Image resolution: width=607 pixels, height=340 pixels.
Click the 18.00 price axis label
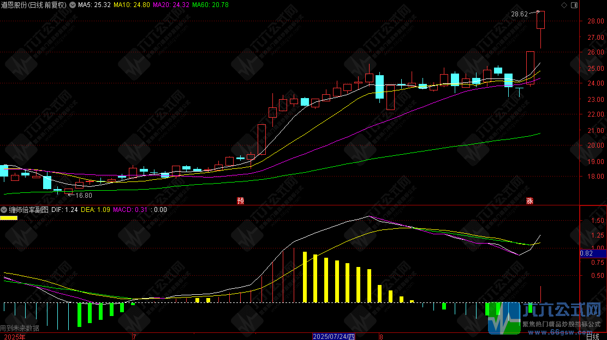[x=596, y=177]
